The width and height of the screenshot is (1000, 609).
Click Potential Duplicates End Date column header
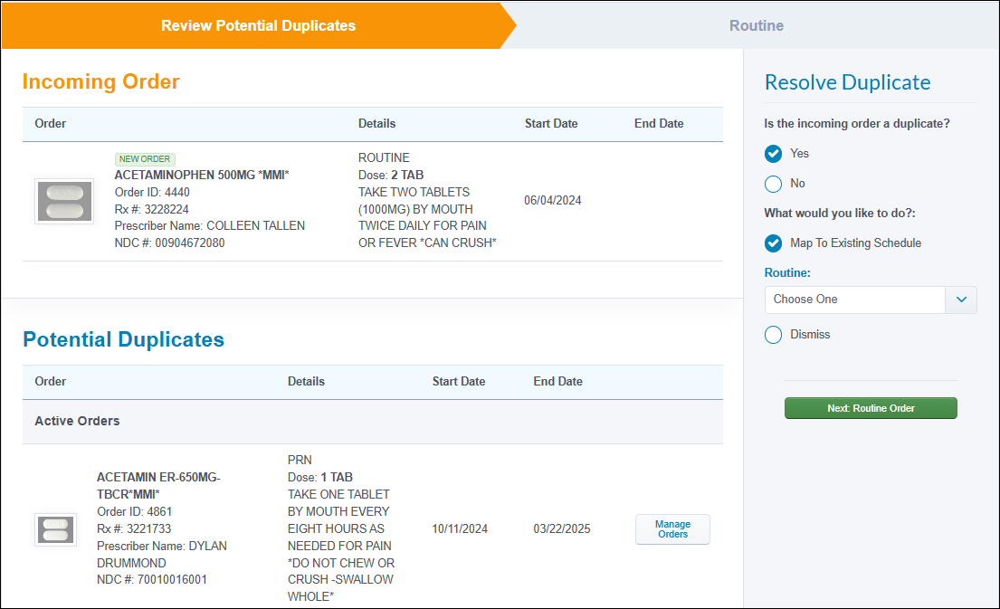(x=558, y=381)
